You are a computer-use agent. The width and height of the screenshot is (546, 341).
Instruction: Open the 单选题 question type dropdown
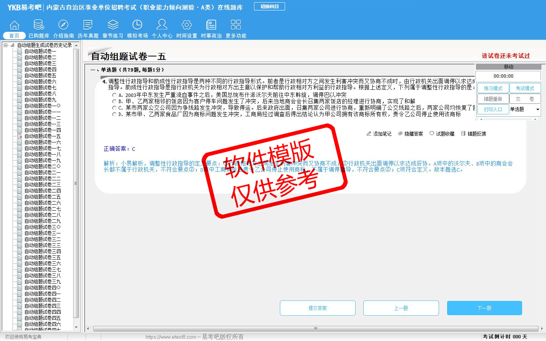(538, 109)
